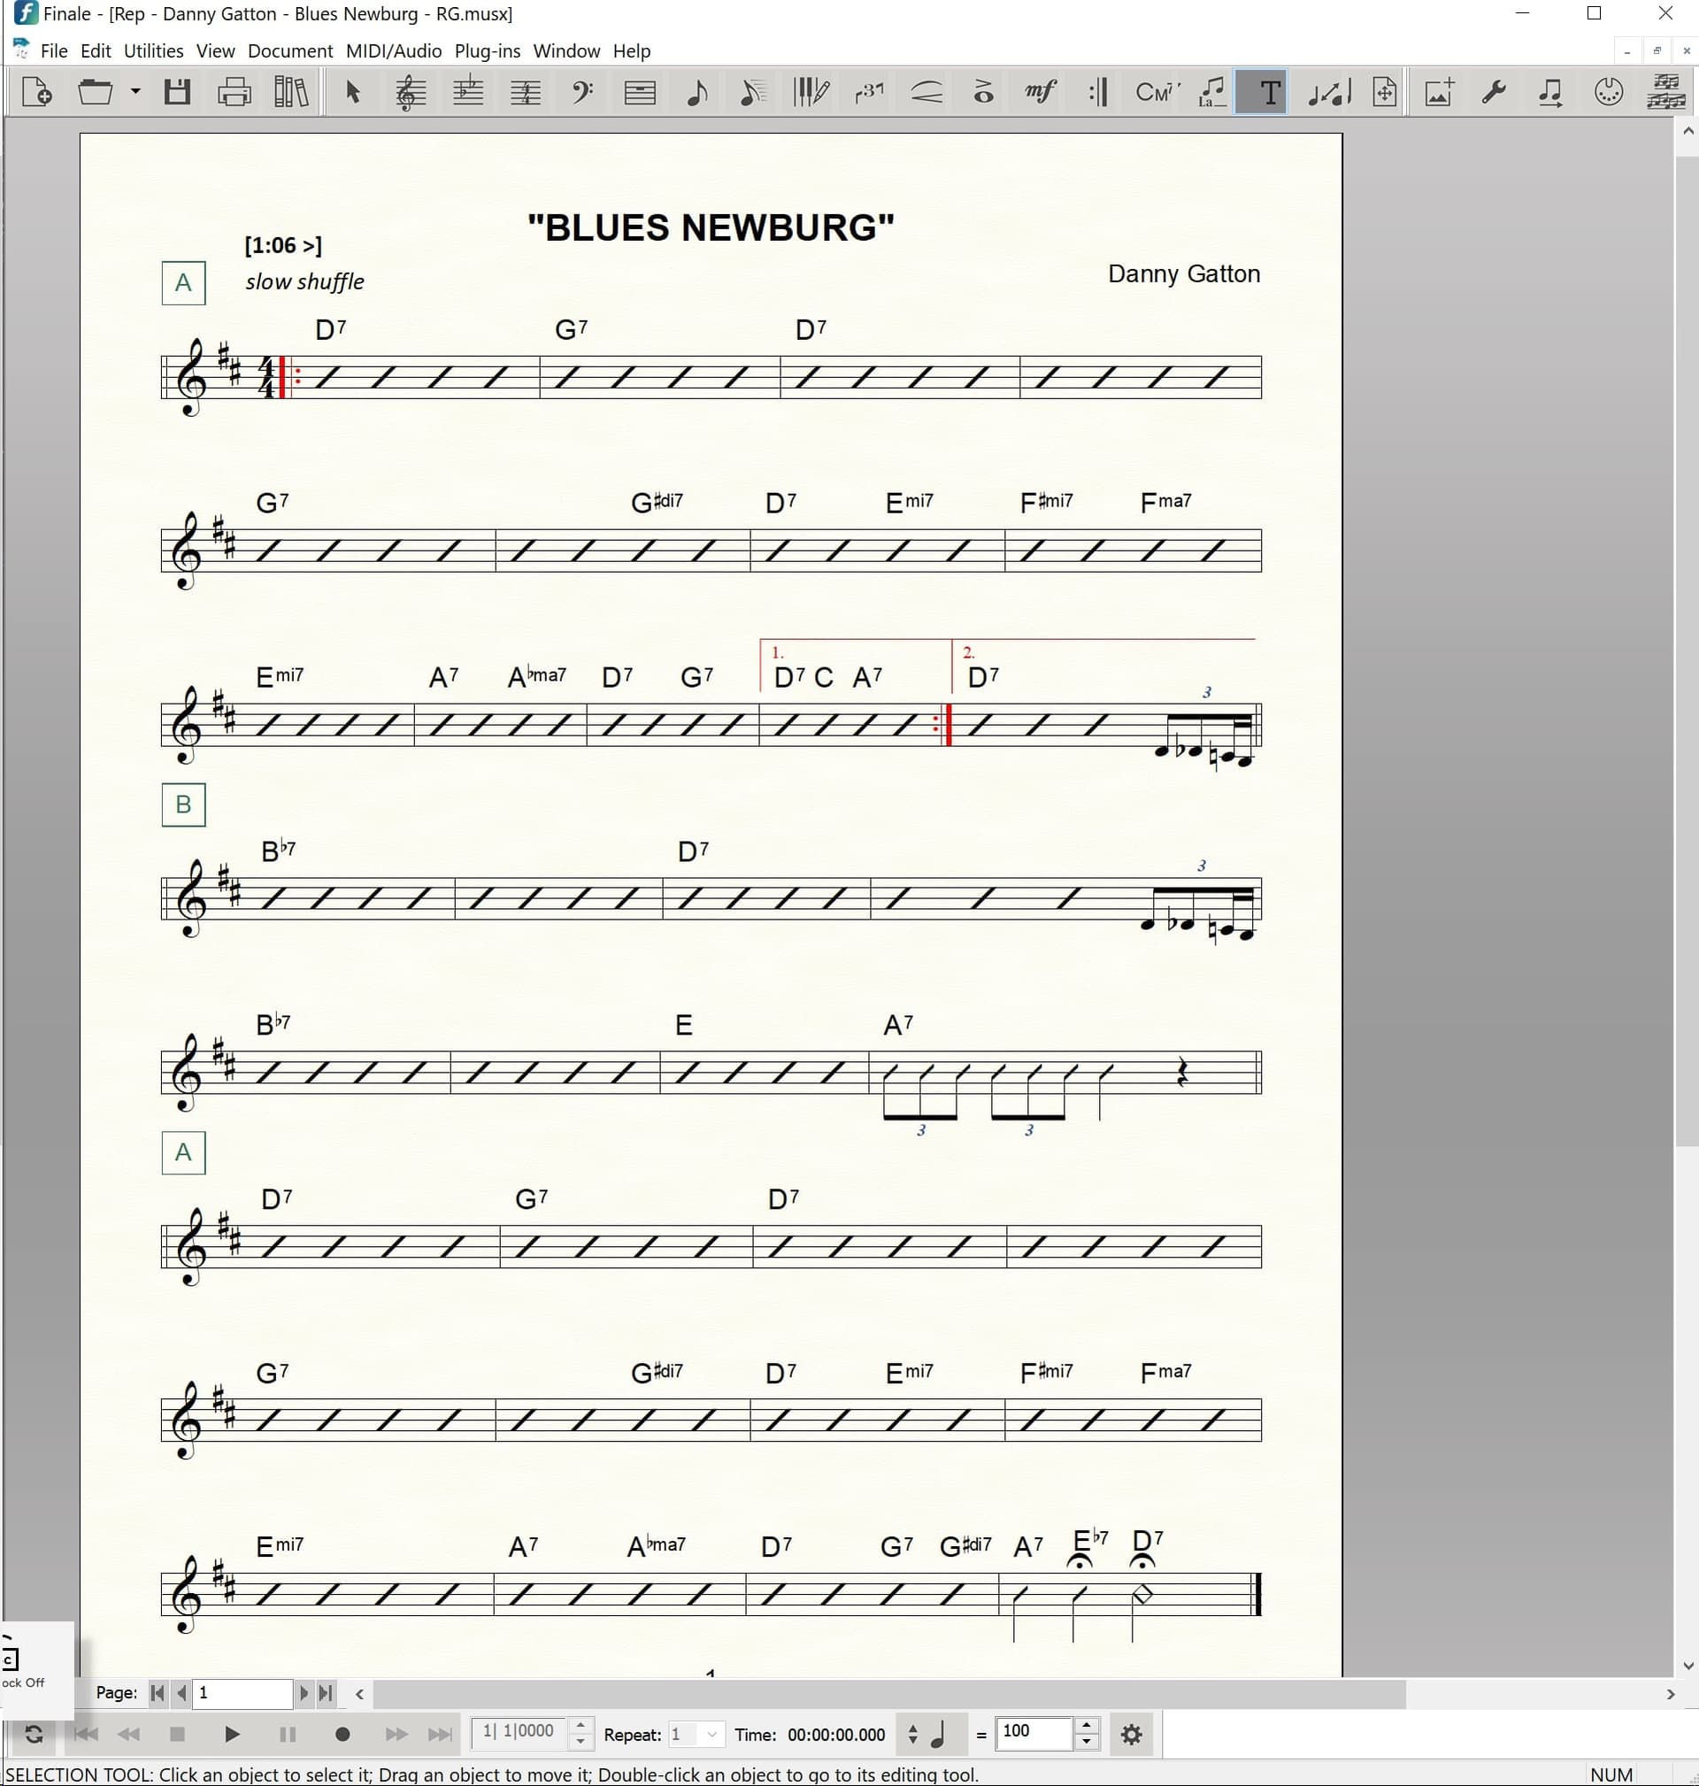Select the Chord tool CM7 icon
Image resolution: width=1699 pixels, height=1786 pixels.
(1157, 92)
